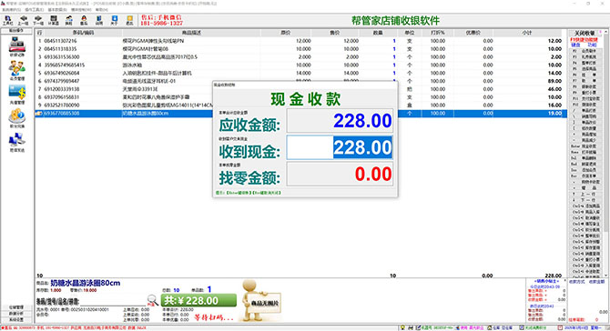Switch to 系统设置 sidebar section
The height and width of the screenshot is (331, 610).
(16, 320)
